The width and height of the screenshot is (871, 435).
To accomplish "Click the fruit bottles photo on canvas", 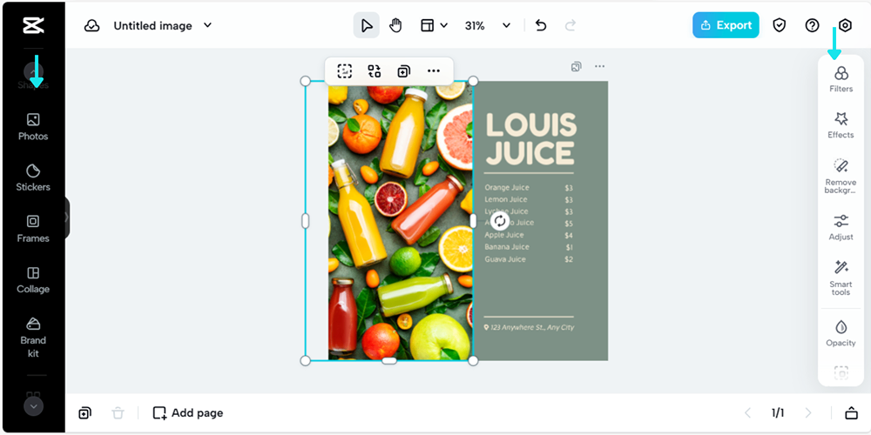I will coord(400,222).
